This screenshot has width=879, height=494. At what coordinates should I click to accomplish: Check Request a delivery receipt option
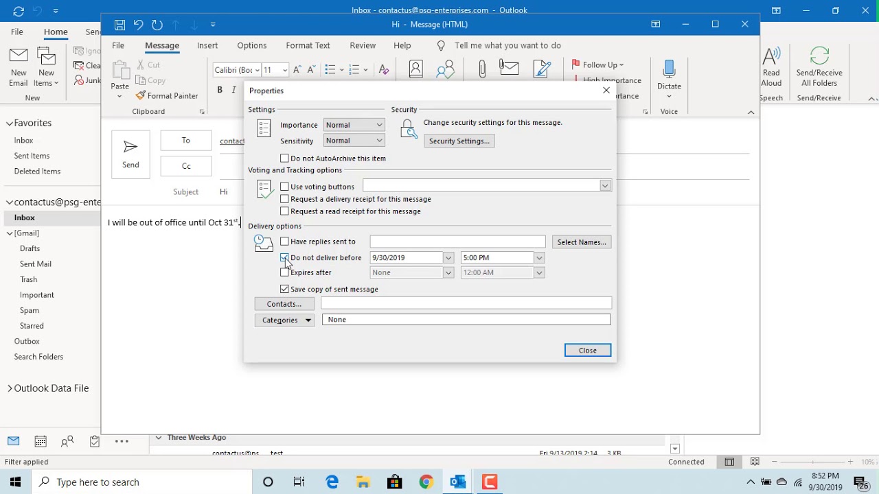coord(284,199)
